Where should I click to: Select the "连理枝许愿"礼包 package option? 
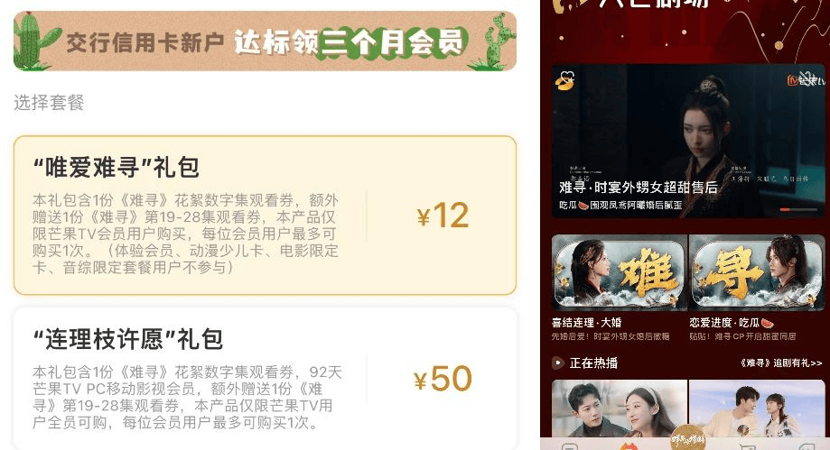[265, 378]
